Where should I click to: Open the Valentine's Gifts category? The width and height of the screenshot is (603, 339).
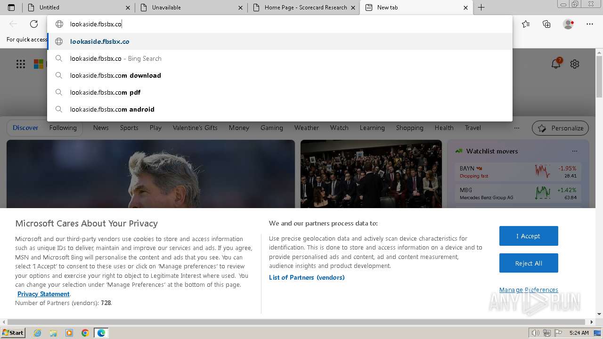tap(195, 128)
